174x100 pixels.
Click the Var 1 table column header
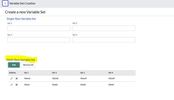(x=26, y=73)
